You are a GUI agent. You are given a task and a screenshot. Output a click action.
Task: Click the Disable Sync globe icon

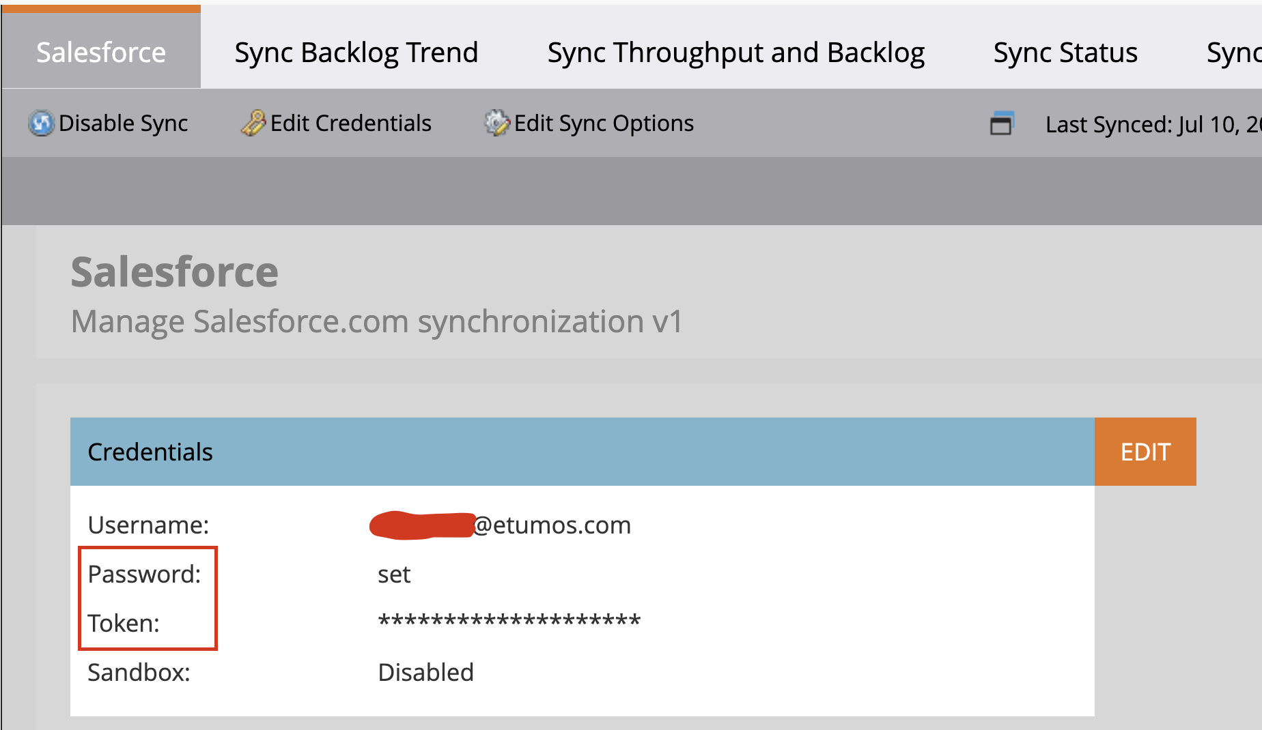point(41,123)
